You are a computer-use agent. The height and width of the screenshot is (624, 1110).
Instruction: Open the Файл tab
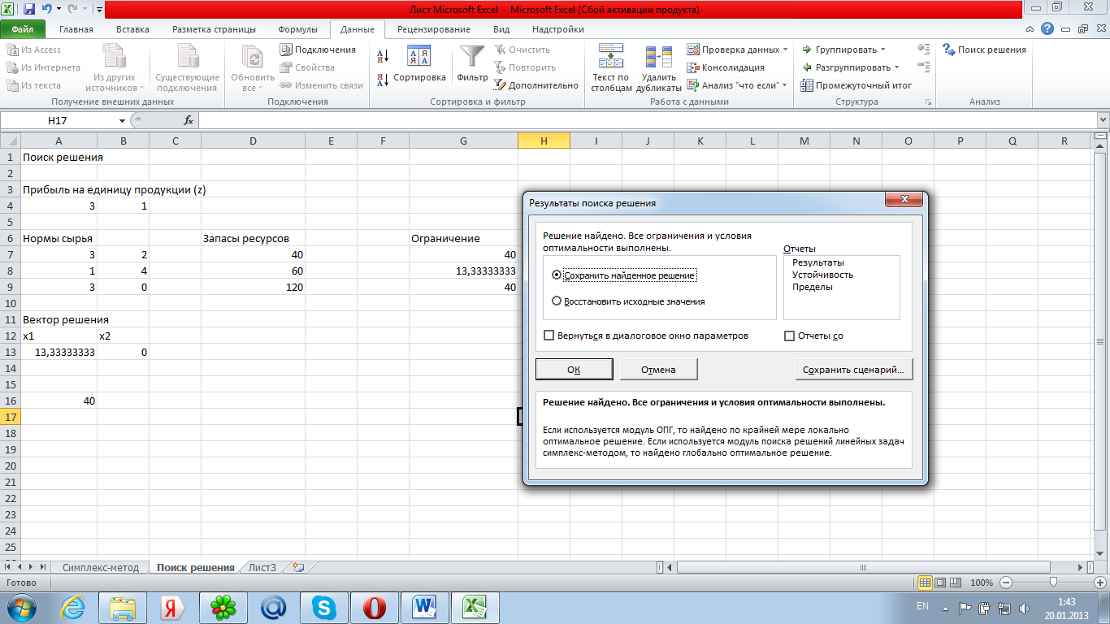coord(23,29)
